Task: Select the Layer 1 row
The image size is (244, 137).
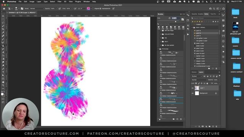Action: click(x=205, y=88)
